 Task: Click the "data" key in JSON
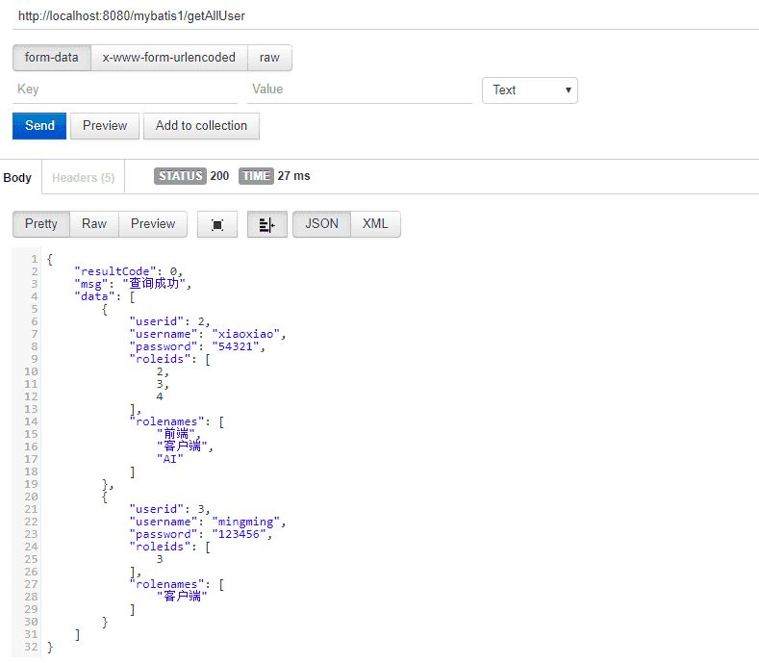pos(94,296)
